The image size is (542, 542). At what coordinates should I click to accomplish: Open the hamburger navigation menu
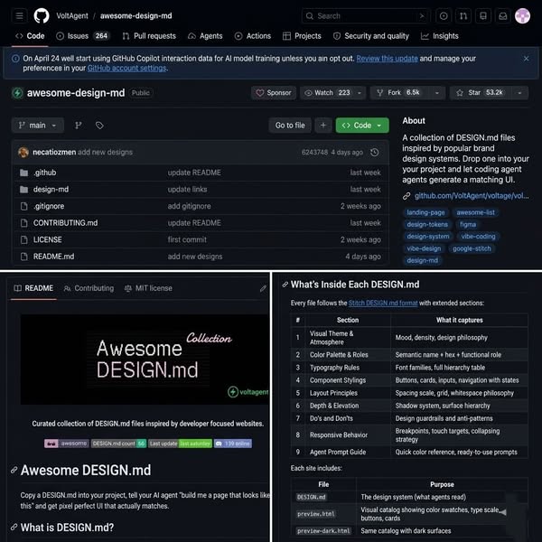pyautogui.click(x=19, y=15)
